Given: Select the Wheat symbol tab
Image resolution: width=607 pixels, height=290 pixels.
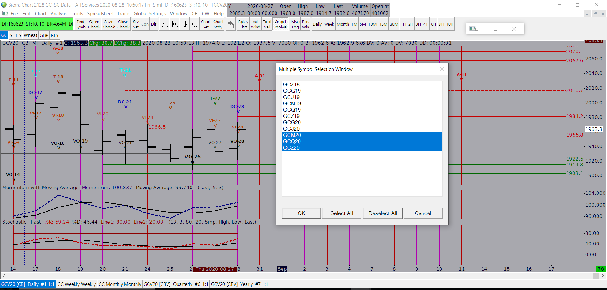Looking at the screenshot, I should 30,35.
